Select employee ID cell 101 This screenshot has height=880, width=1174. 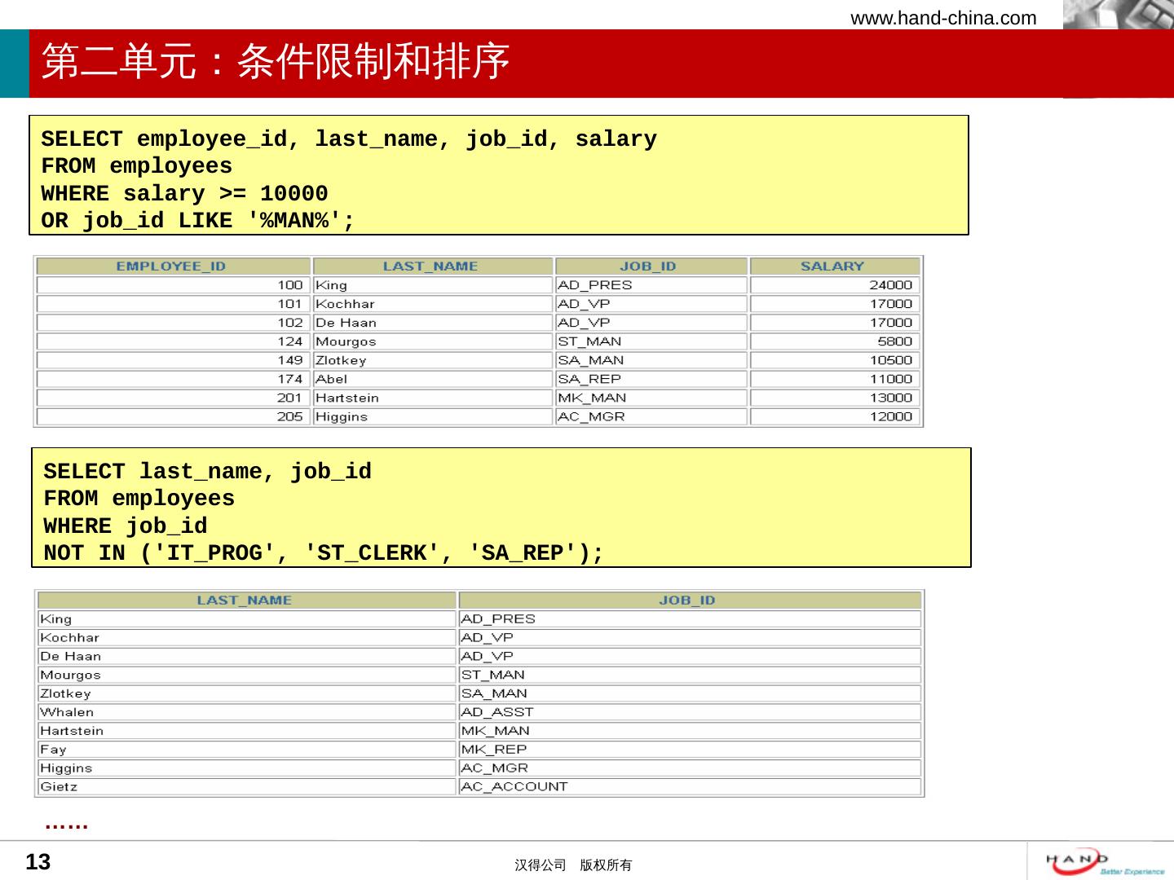[172, 304]
